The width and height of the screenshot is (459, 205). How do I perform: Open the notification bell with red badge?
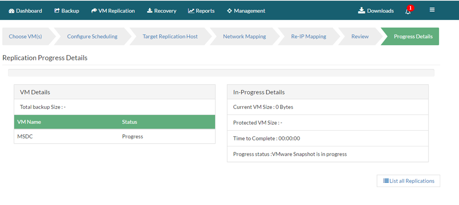(409, 10)
